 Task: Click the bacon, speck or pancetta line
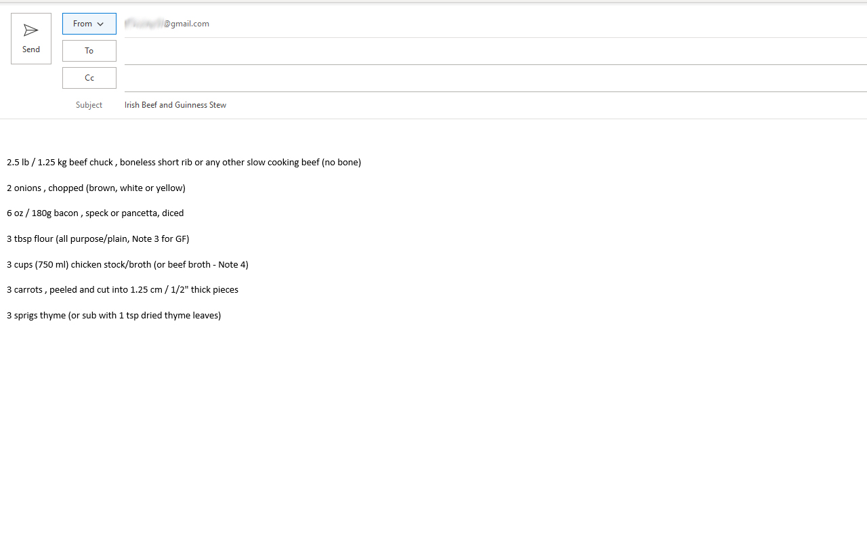click(x=95, y=213)
